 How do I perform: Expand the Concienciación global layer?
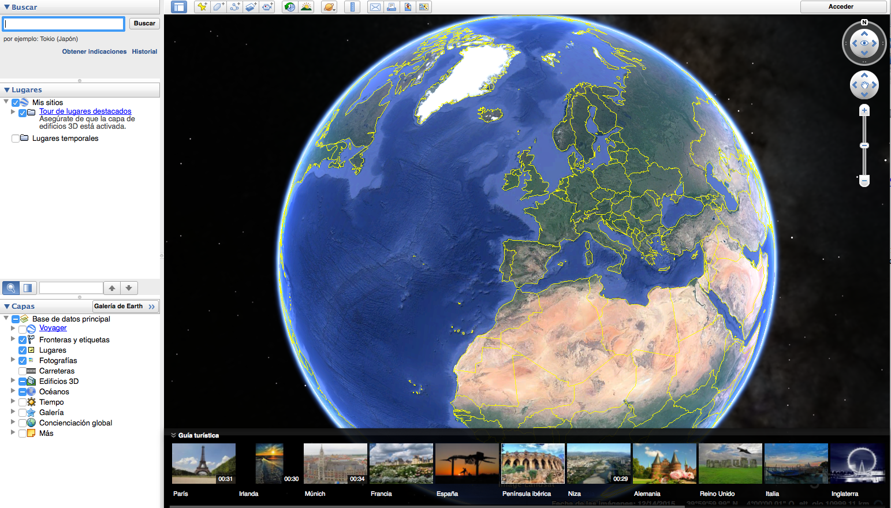(13, 422)
